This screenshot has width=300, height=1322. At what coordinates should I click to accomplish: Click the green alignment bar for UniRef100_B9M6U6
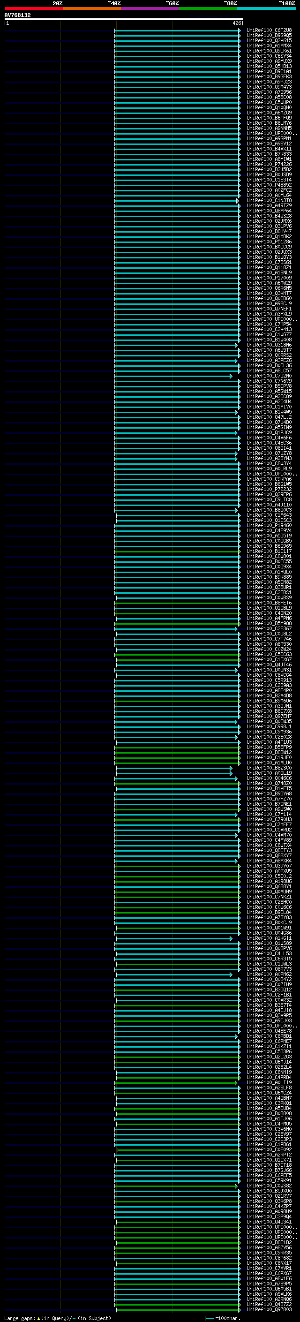(178, 701)
